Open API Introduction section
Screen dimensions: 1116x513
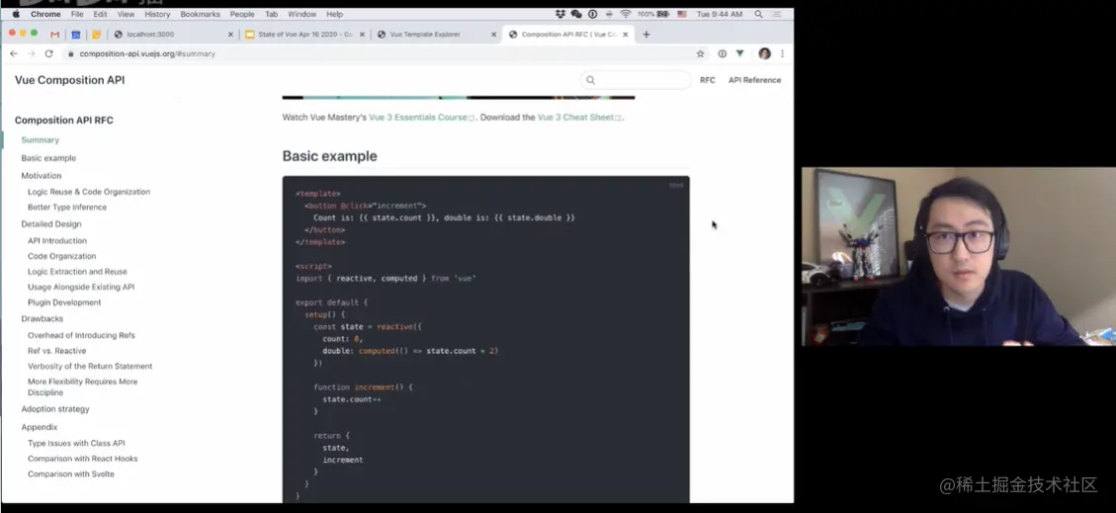coord(57,241)
